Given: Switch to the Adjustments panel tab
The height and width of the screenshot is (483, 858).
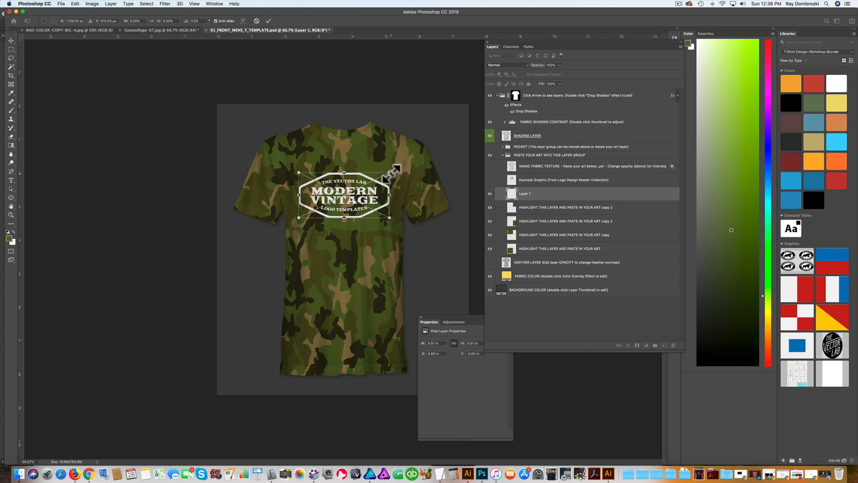Looking at the screenshot, I should coord(453,322).
